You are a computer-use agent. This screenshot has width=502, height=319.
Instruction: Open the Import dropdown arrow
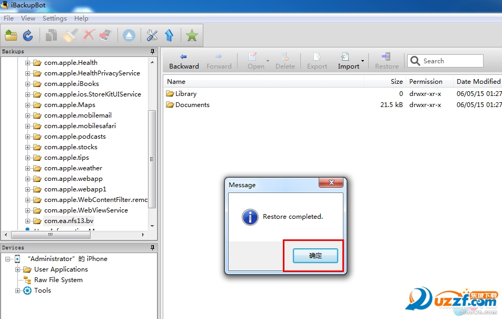tap(363, 61)
